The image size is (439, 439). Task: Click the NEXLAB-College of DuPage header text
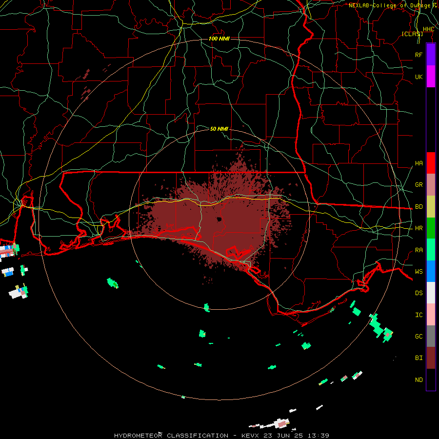pyautogui.click(x=390, y=5)
